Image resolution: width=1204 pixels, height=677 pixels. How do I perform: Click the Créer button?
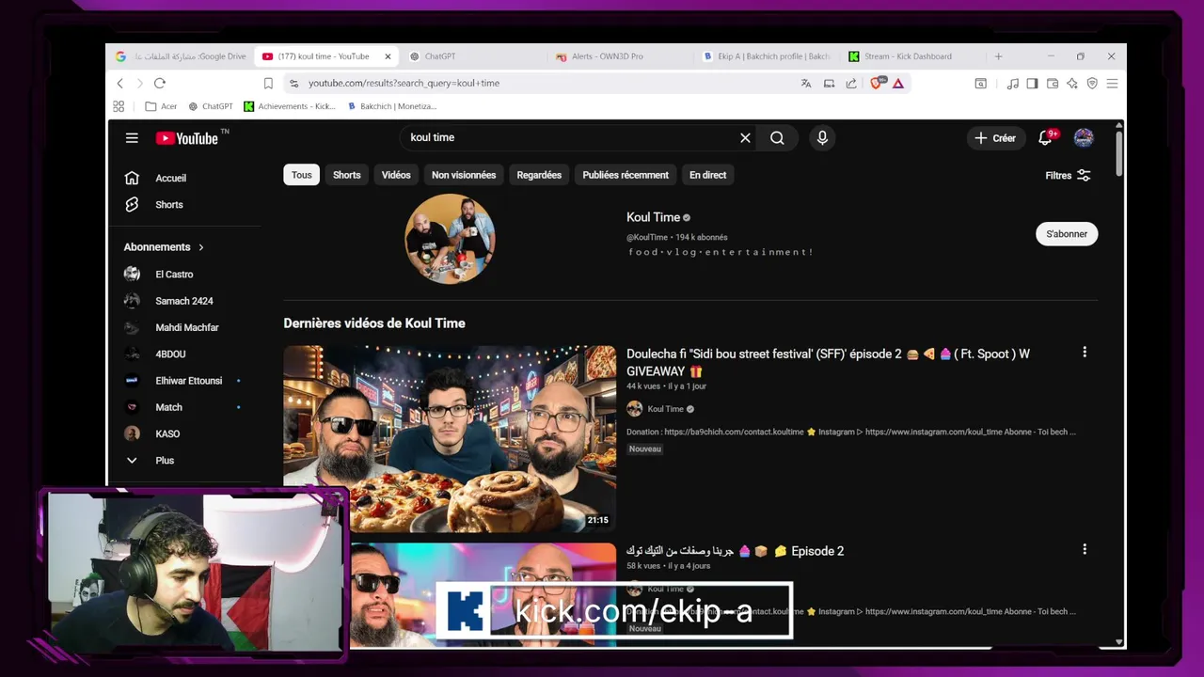996,138
